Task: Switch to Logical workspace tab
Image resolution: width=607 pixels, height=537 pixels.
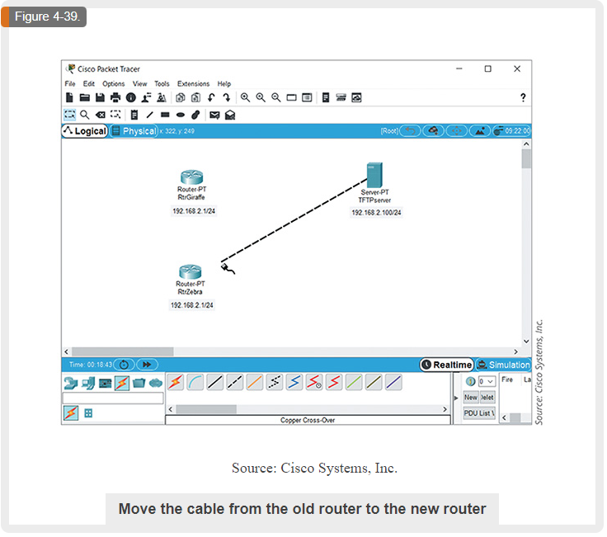Action: tap(85, 131)
